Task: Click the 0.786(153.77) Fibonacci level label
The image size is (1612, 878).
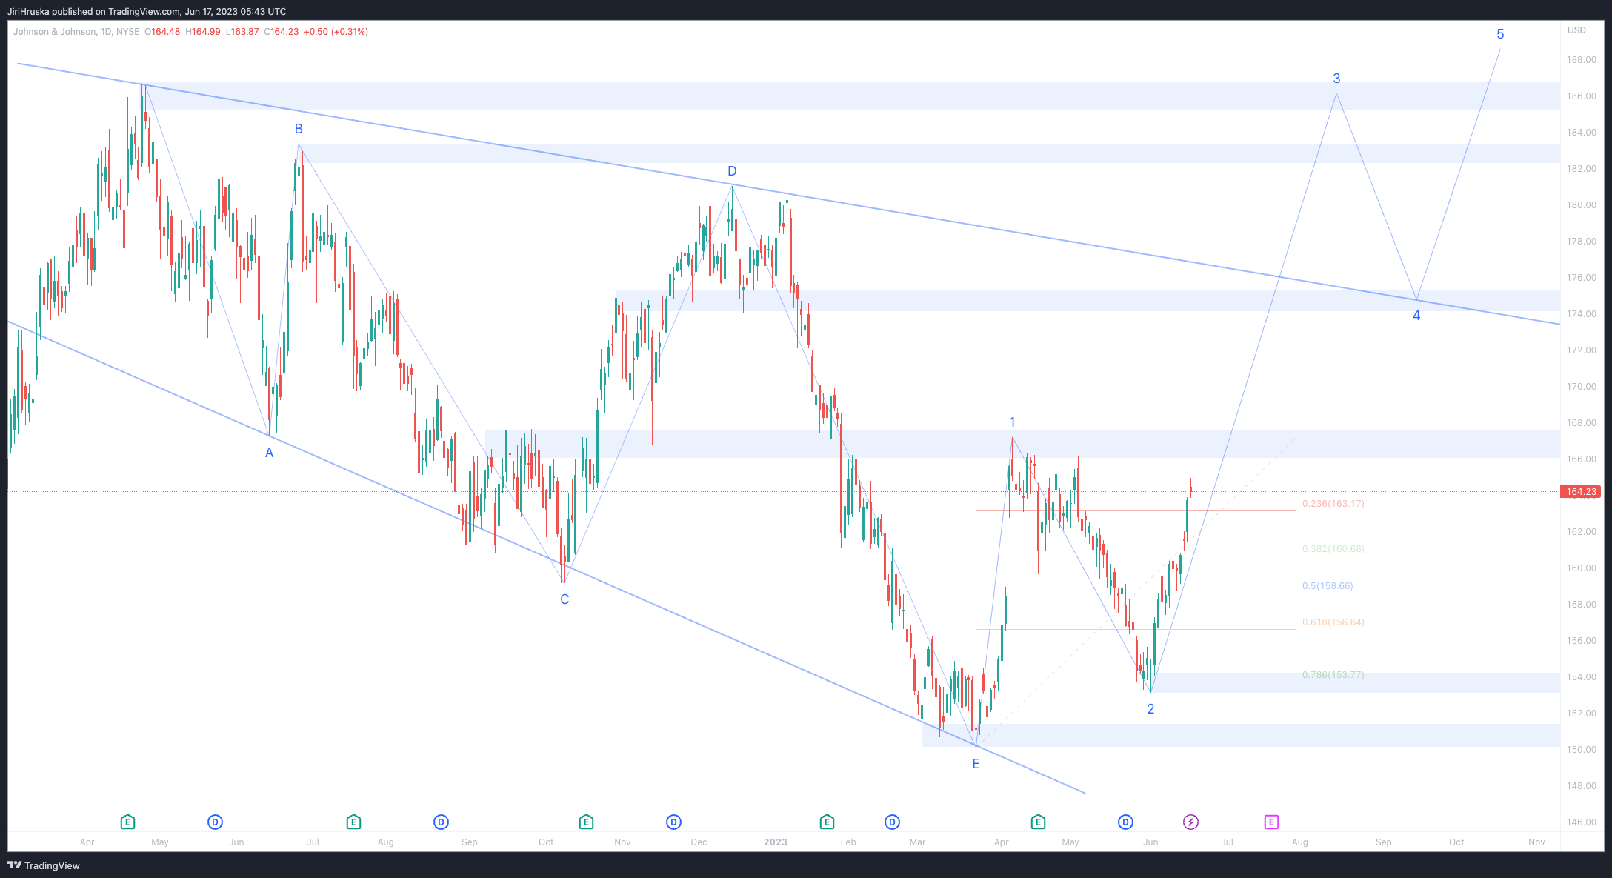Action: [1333, 675]
